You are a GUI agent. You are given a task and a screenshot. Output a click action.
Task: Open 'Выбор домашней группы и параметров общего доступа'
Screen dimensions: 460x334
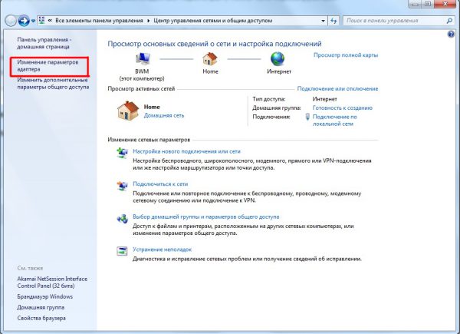[x=206, y=217]
